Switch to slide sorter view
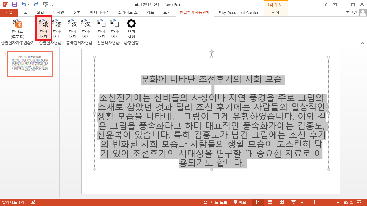 [270, 202]
